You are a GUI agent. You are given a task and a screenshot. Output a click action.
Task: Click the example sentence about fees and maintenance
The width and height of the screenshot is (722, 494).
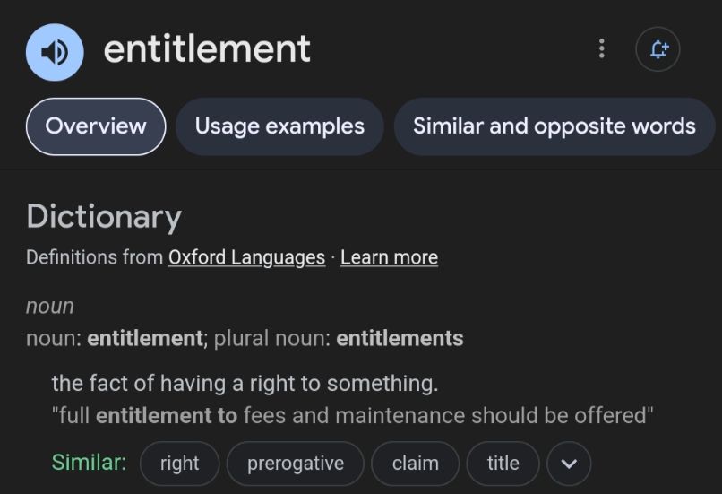352,416
